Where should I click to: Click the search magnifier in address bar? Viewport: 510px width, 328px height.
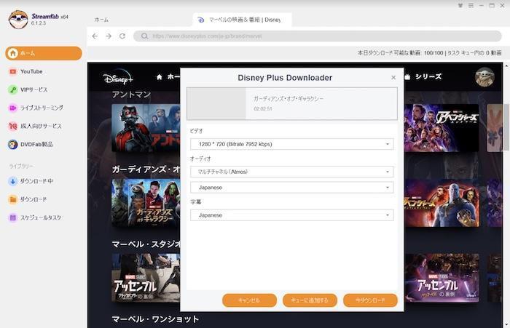tap(145, 36)
